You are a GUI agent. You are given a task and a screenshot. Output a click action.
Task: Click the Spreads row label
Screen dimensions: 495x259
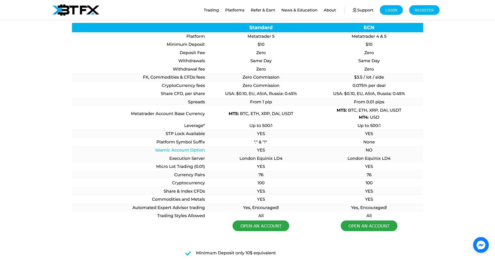click(x=196, y=102)
